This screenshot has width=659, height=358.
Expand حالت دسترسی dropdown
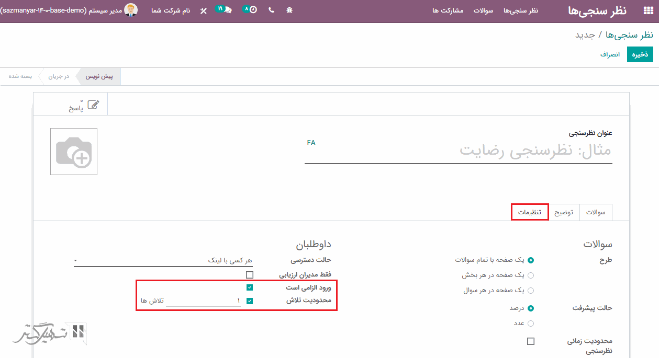click(x=163, y=260)
